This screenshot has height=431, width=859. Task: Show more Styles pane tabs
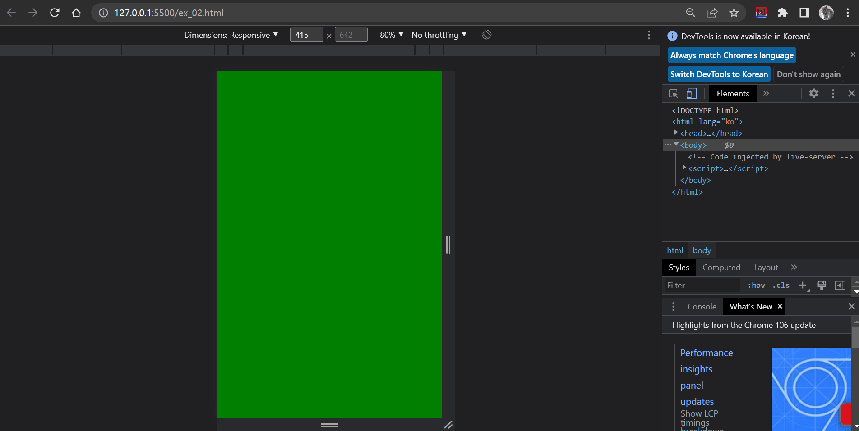[x=794, y=267]
